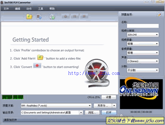
Task: Click the 设置 button near CPU usage
Action: click(109, 97)
